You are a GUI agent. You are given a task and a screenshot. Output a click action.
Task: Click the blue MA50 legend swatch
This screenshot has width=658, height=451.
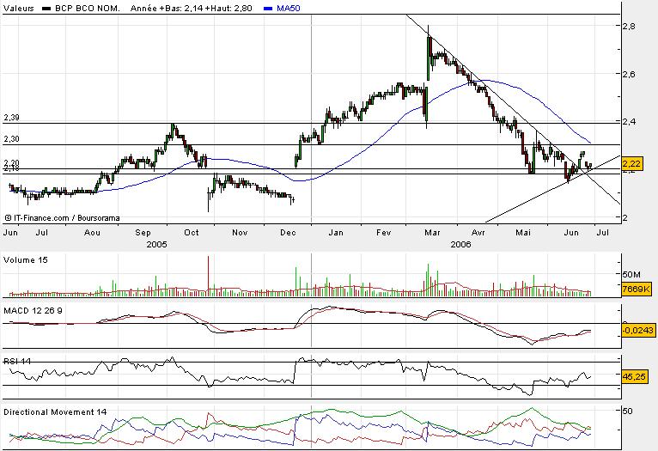tap(269, 9)
